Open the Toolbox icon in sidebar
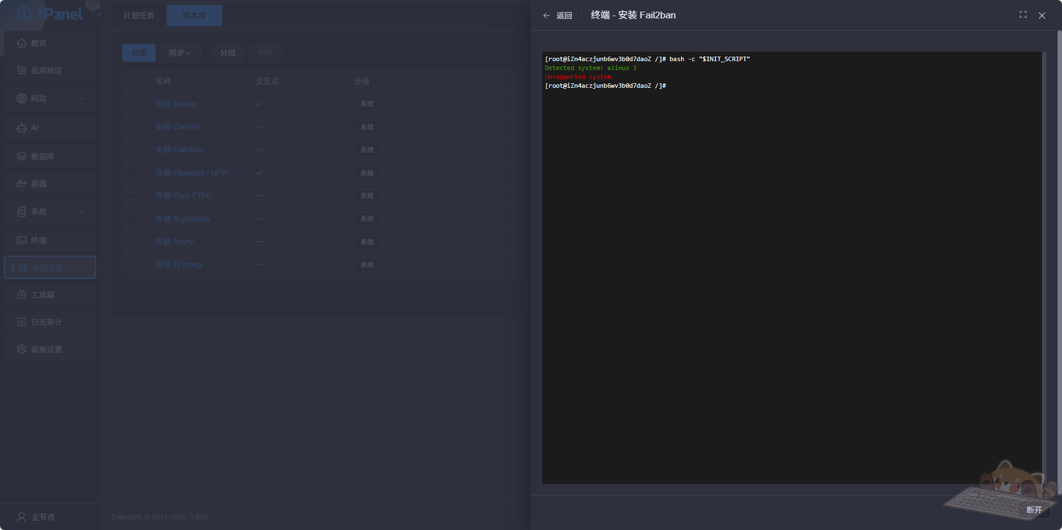Image resolution: width=1062 pixels, height=530 pixels. tap(22, 295)
